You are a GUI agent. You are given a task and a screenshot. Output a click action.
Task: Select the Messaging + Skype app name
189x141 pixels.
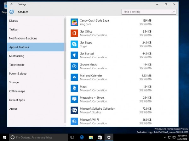tap(92, 97)
